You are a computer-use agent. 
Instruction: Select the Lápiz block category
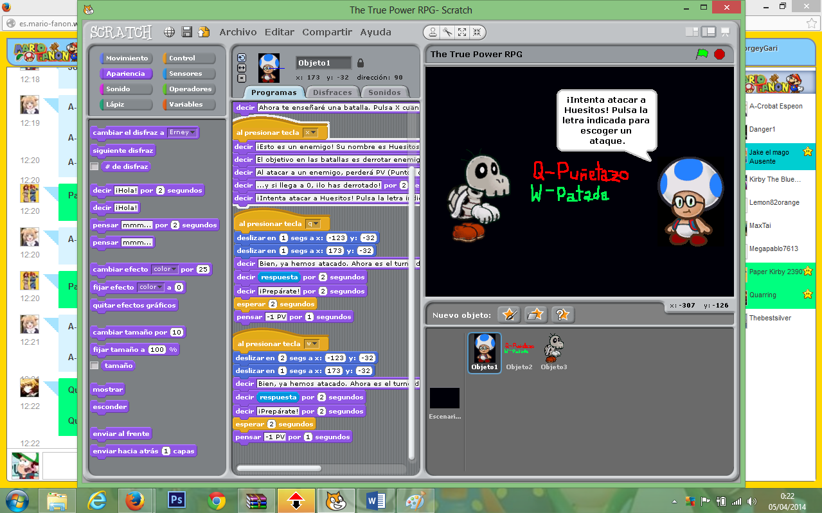(x=126, y=105)
